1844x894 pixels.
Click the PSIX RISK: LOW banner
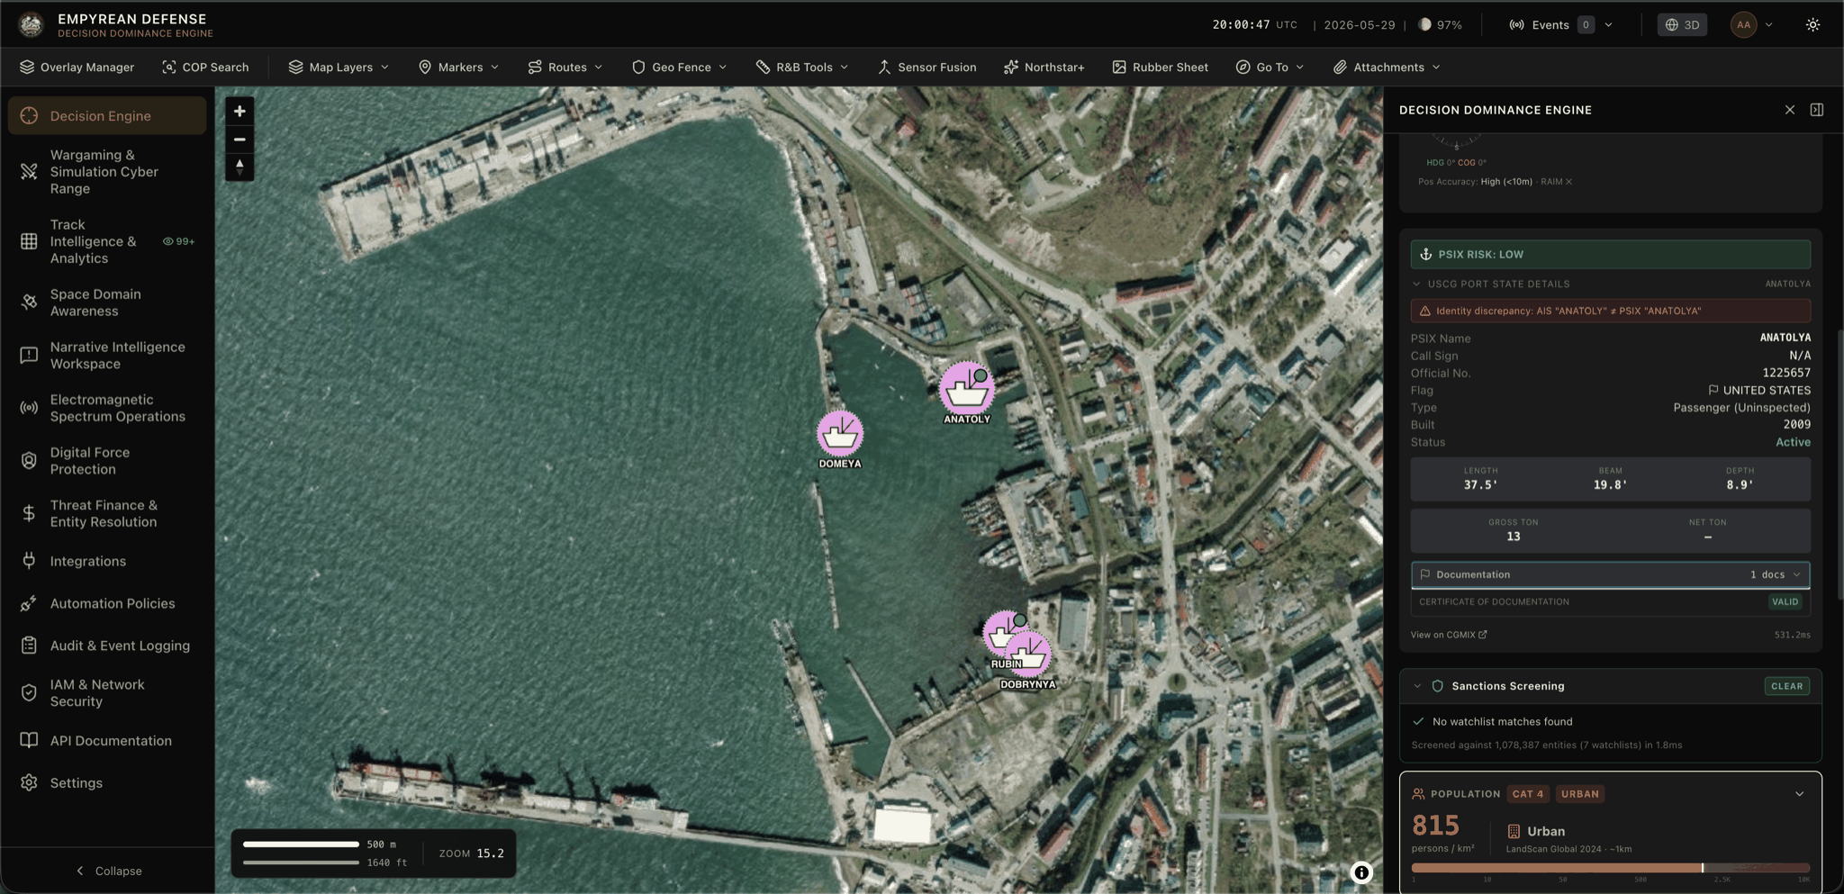[x=1610, y=255]
